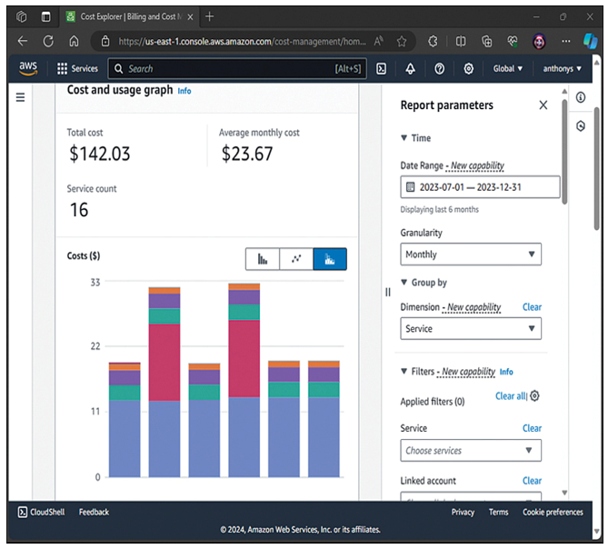This screenshot has width=608, height=549.
Task: Switch to bar chart view
Action: pyautogui.click(x=263, y=259)
